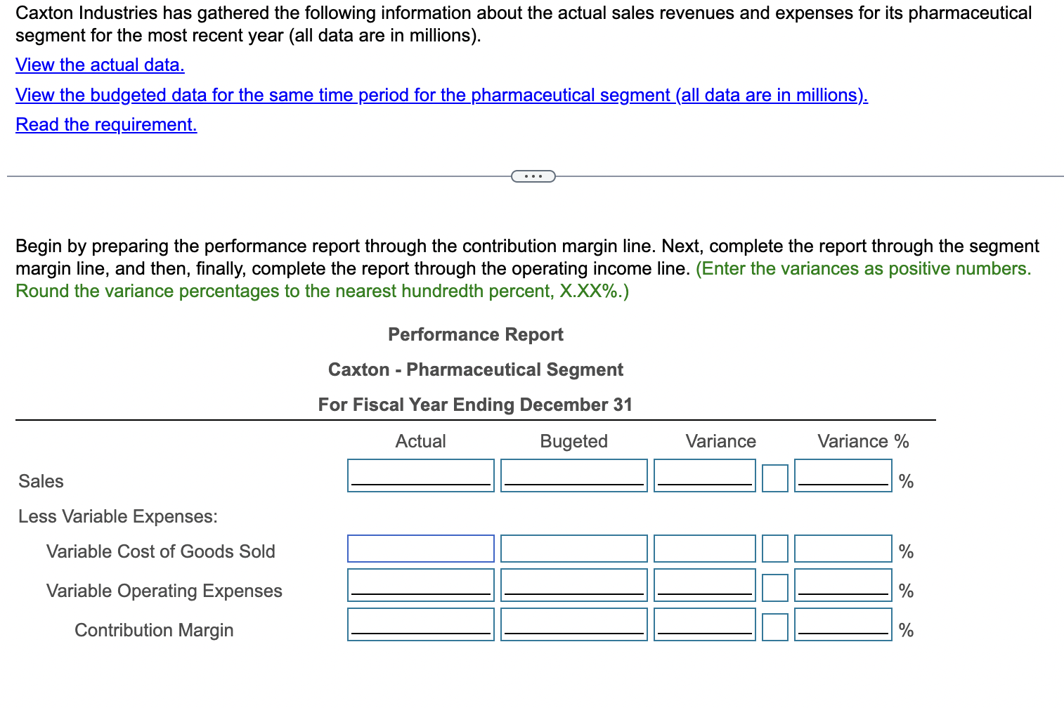Click the 'Caxton - Pharmaceutical Segment' heading
This screenshot has width=1064, height=708.
click(x=476, y=369)
